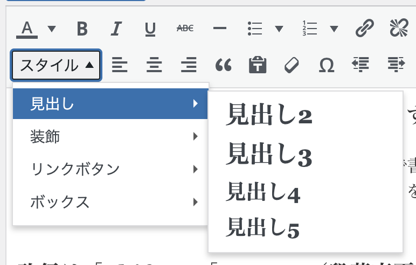Apply italic formatting

coord(115,29)
